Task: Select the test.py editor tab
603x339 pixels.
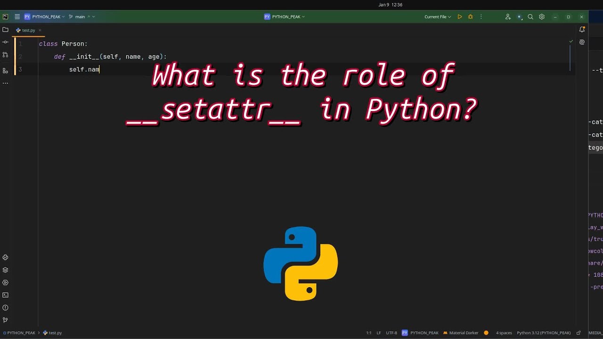Action: [x=28, y=30]
